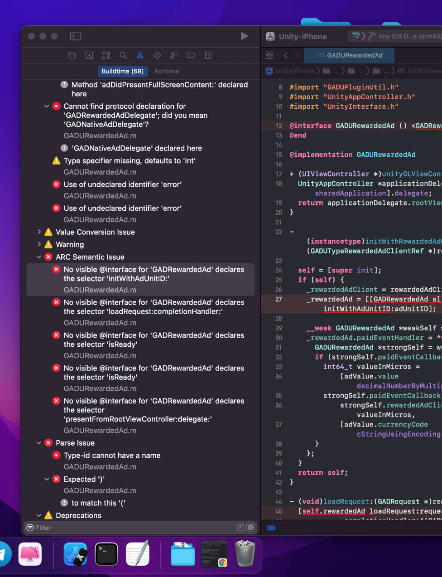Collapse the ARC Semantic Issue group
Image resolution: width=442 pixels, height=577 pixels.
click(39, 257)
